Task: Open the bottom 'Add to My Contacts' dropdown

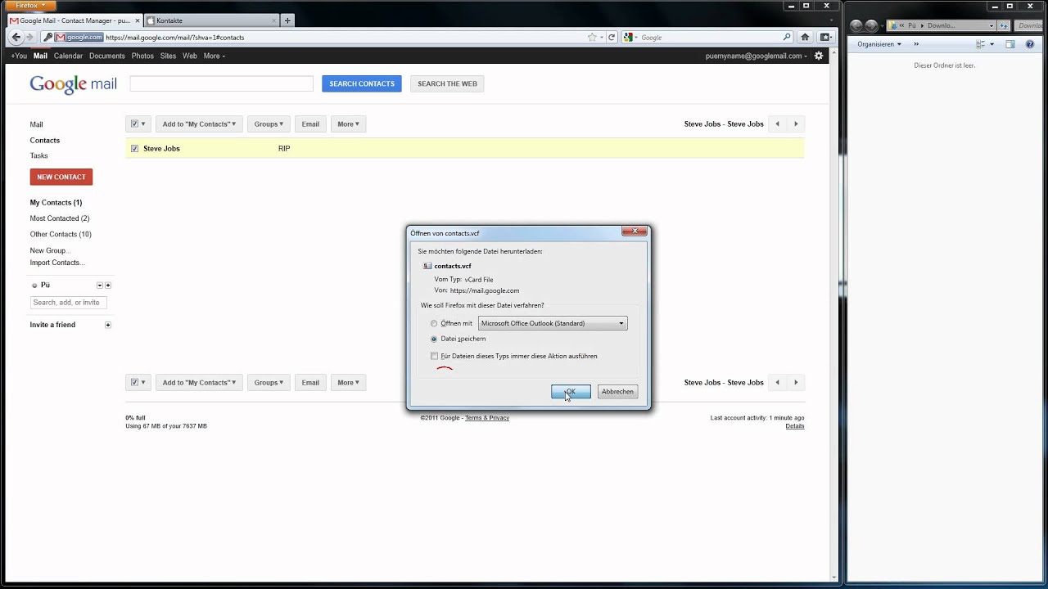Action: click(199, 382)
